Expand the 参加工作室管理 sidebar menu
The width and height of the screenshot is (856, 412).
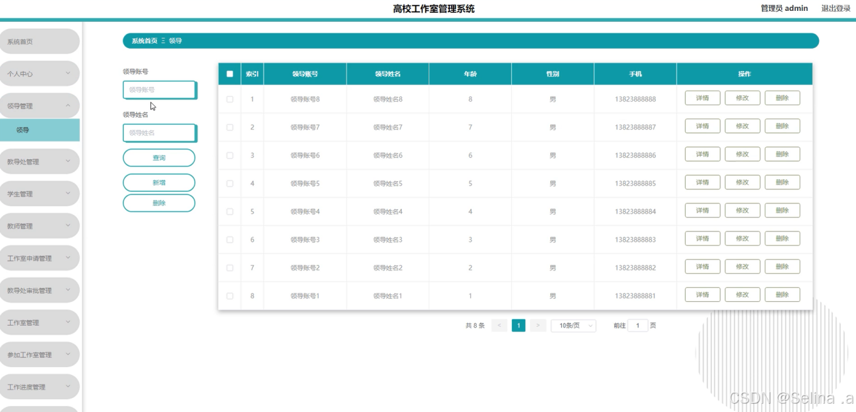(x=40, y=354)
